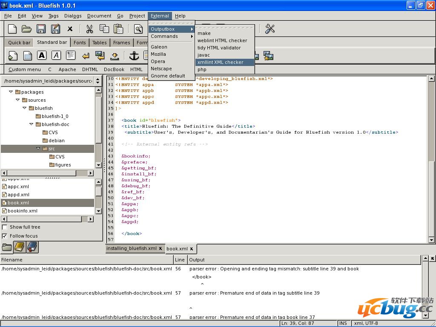Collapse the src folder tree node
The image size is (436, 327).
point(38,149)
